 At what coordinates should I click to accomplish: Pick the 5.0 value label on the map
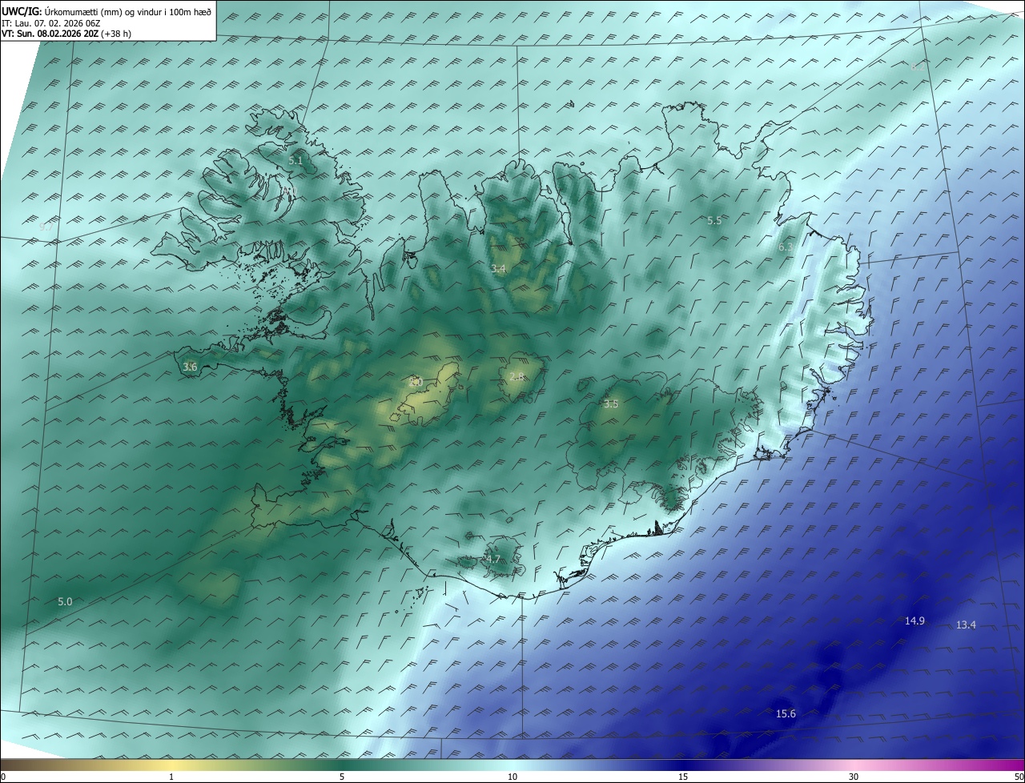65,601
